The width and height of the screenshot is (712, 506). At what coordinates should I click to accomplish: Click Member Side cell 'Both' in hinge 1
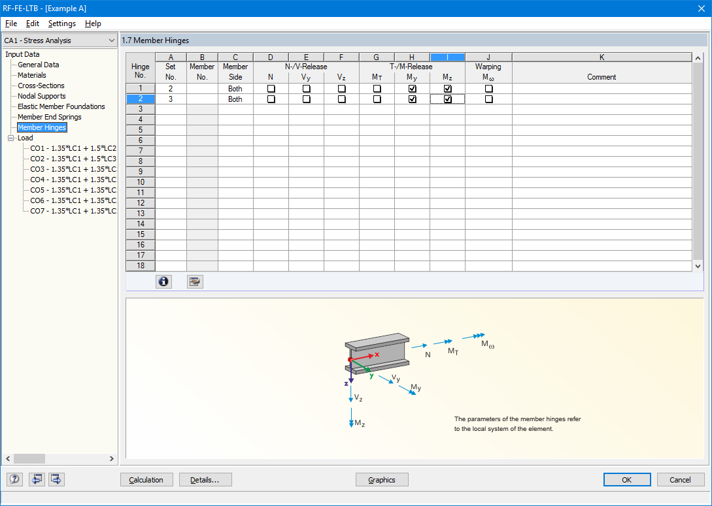pyautogui.click(x=235, y=88)
